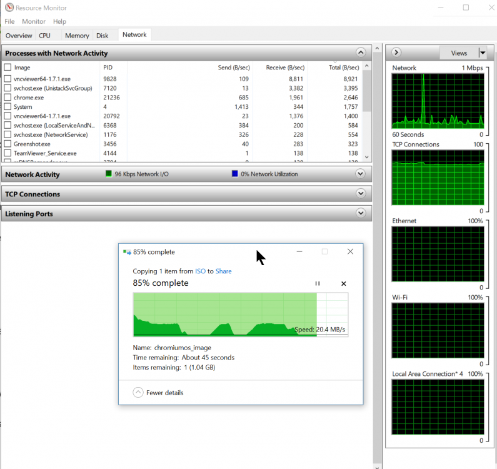The width and height of the screenshot is (497, 469).
Task: Click main pane scroll up arrow
Action: tap(377, 48)
